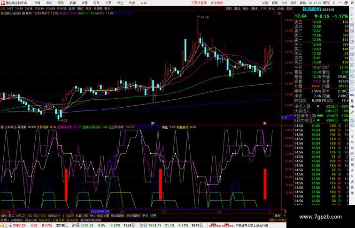Viewport: 355px width, 228px height.
Task: Select the pencil drawing tool icon
Action: click(x=352, y=112)
